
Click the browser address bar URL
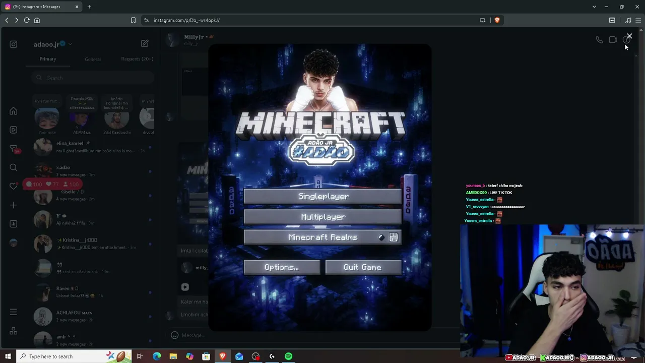pyautogui.click(x=186, y=20)
